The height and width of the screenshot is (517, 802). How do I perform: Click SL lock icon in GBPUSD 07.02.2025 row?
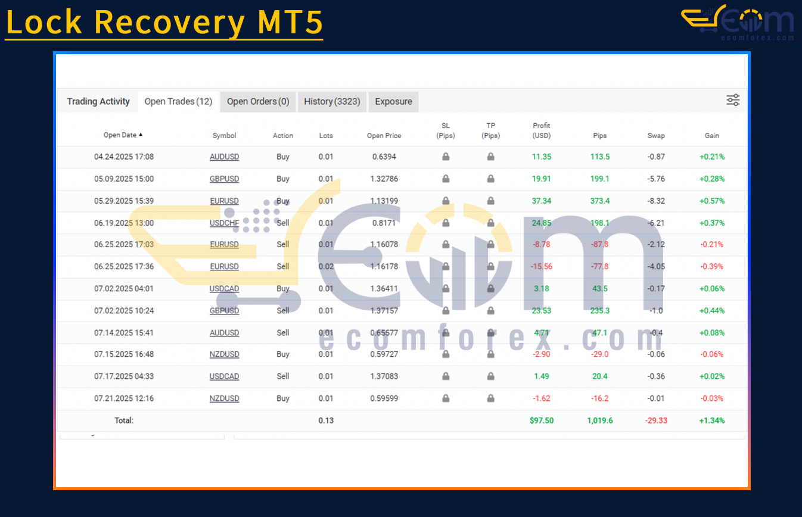[446, 310]
